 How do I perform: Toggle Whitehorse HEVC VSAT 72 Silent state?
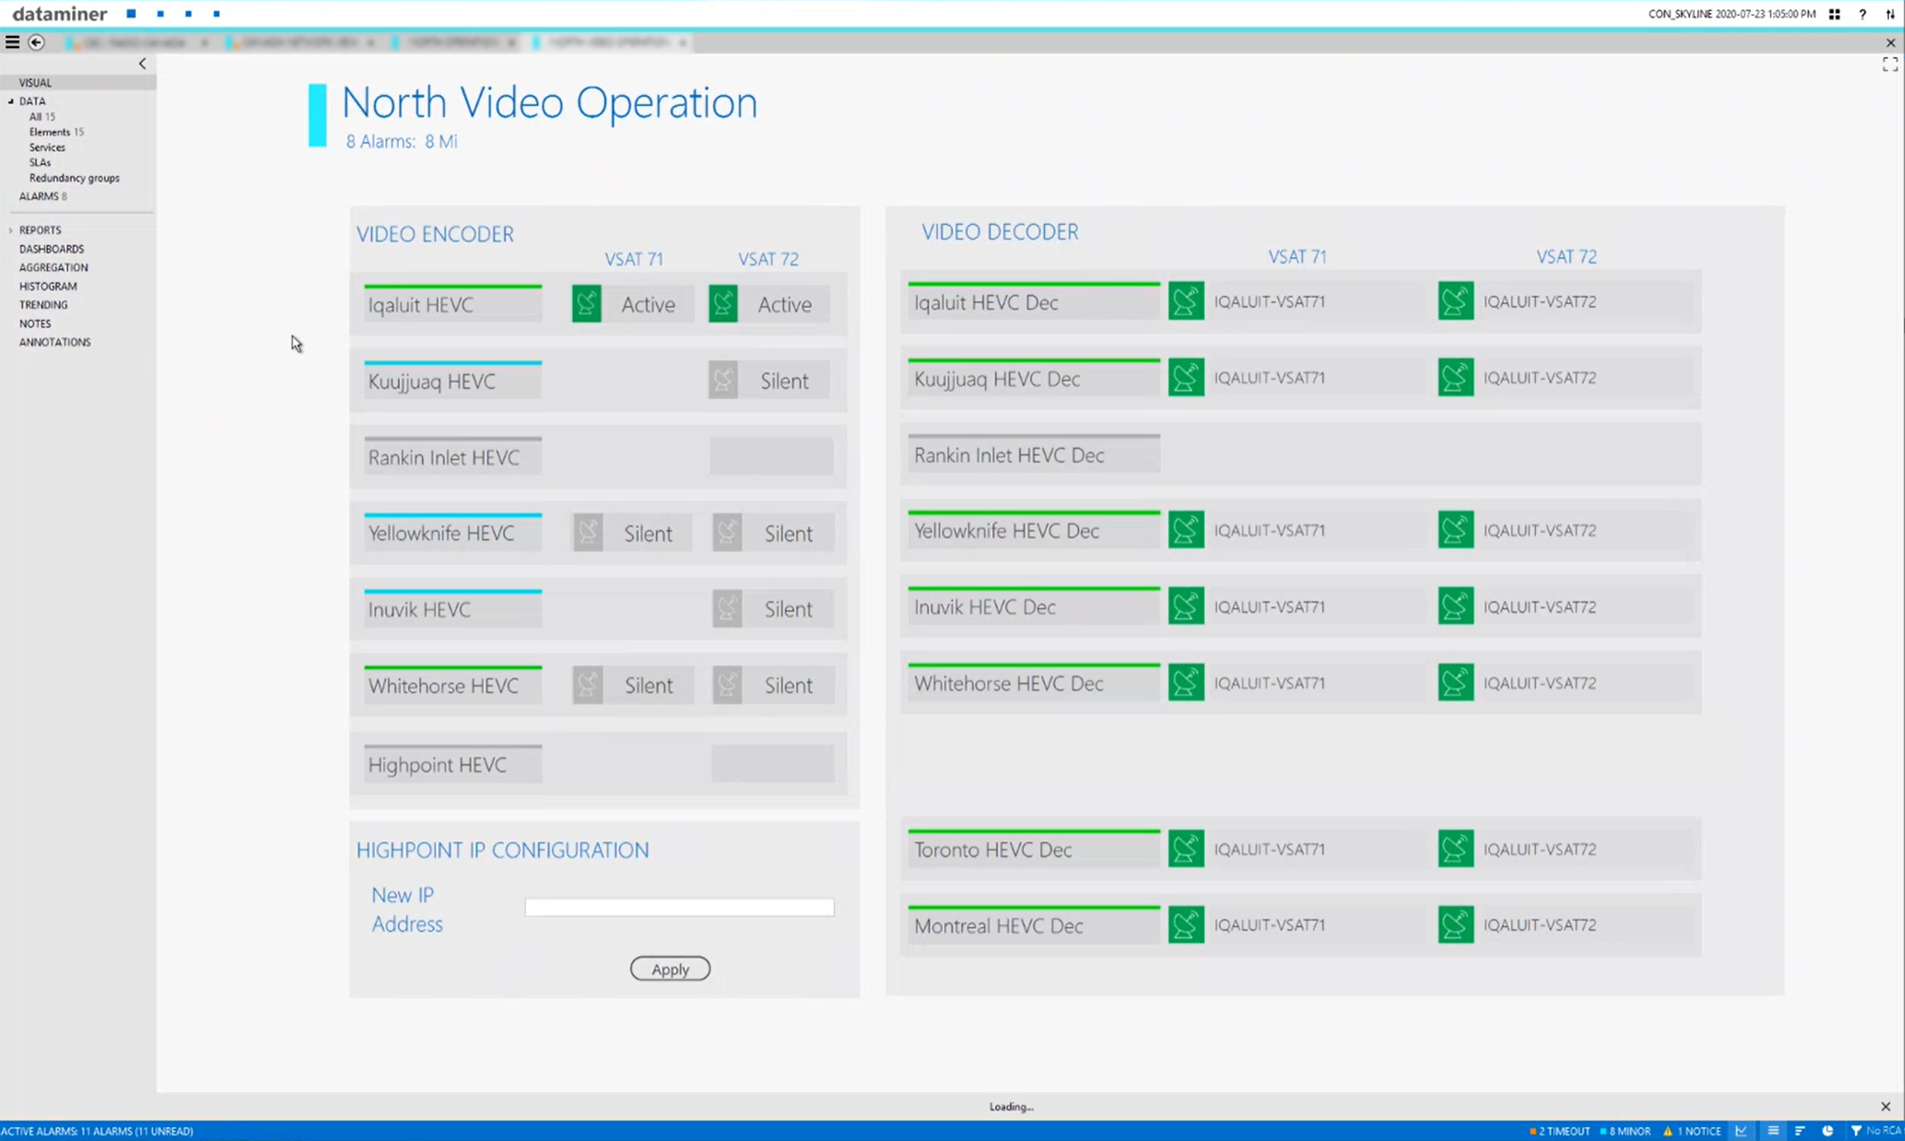click(772, 685)
